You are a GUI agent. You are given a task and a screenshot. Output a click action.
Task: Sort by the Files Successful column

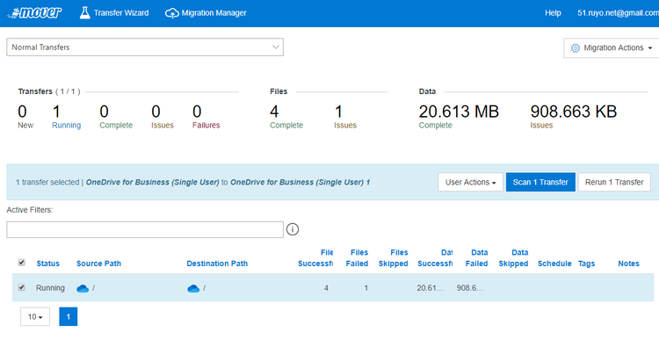[315, 258]
